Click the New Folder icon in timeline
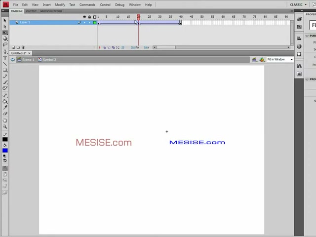316x237 pixels. [18, 47]
